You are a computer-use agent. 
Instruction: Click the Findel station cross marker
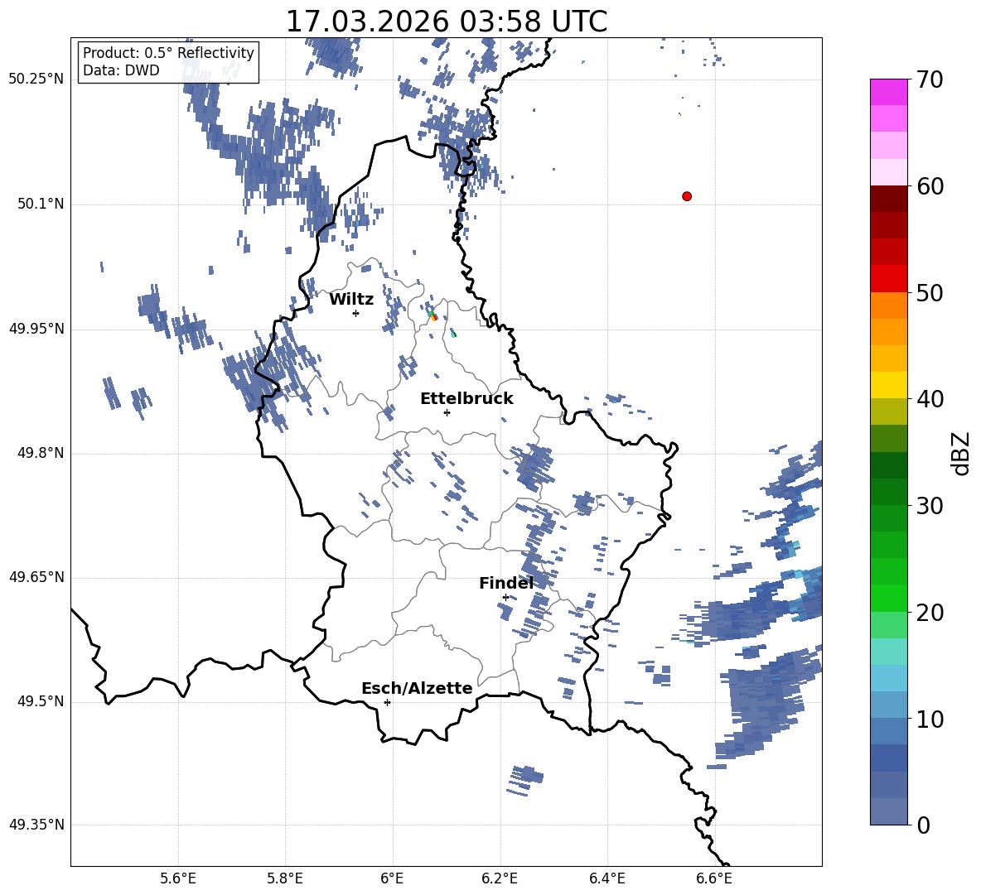[505, 598]
